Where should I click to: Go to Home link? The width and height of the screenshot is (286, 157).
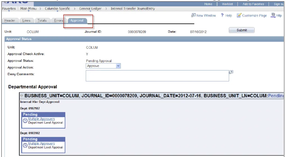208,4
